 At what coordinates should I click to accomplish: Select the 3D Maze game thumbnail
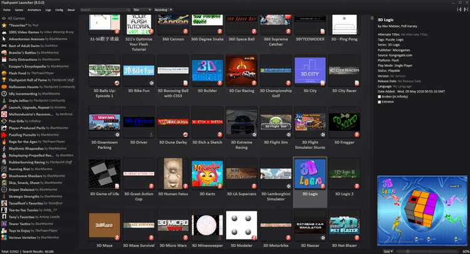tap(104, 226)
